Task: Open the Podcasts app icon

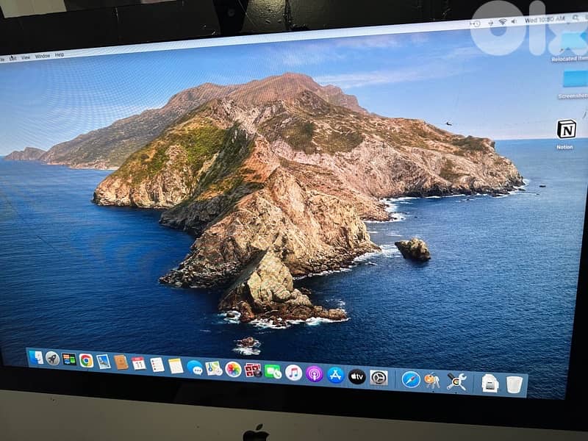Action: click(x=315, y=373)
